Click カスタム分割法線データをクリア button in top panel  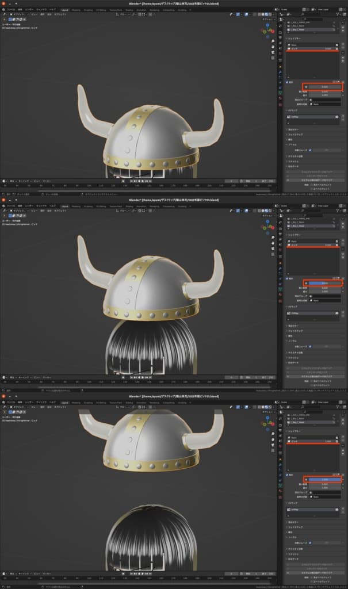316,180
